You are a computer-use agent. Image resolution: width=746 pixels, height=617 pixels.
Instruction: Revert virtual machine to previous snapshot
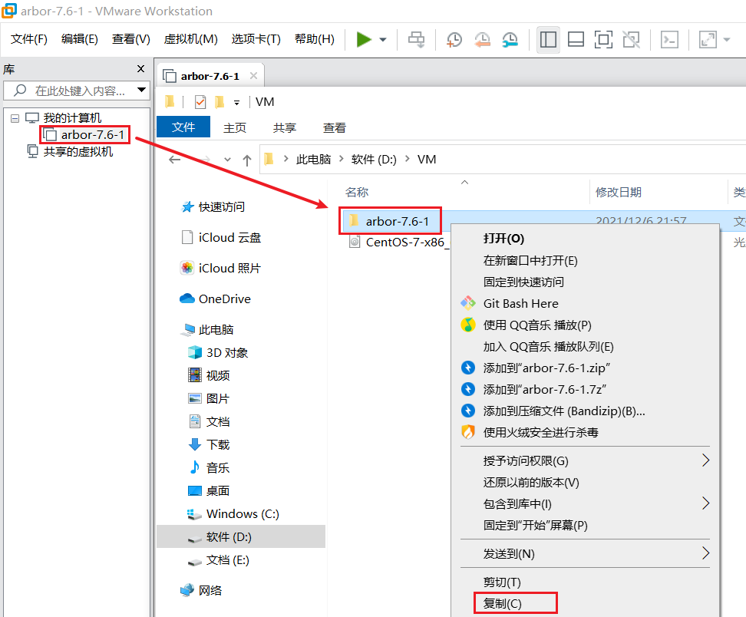point(482,39)
